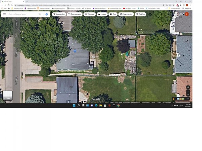The width and height of the screenshot is (202, 151).
Task: Click the blue Directions icon
Action: pos(46,14)
